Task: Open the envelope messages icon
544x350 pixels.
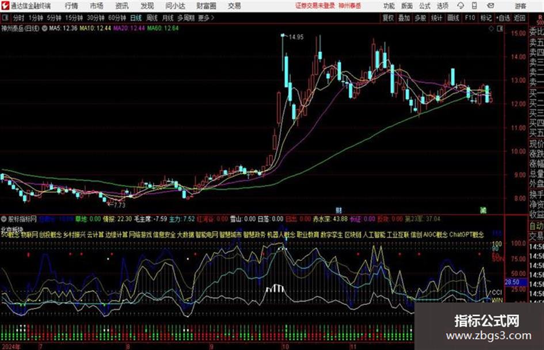Action: click(490, 6)
